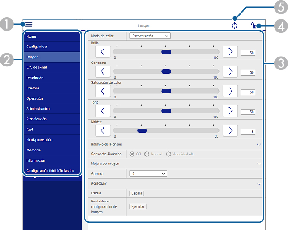Open the Gamma dropdown
The image size is (288, 230).
pos(148,173)
